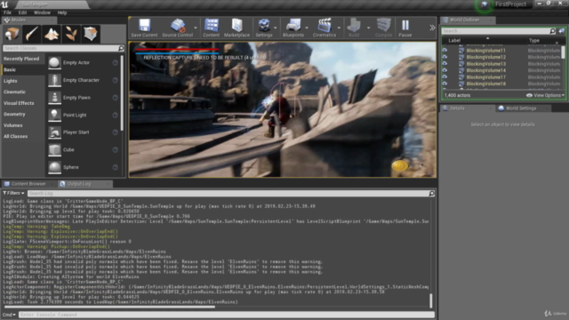Toggle visibility of BlockingVolume13
The height and width of the screenshot is (320, 569).
tap(445, 64)
